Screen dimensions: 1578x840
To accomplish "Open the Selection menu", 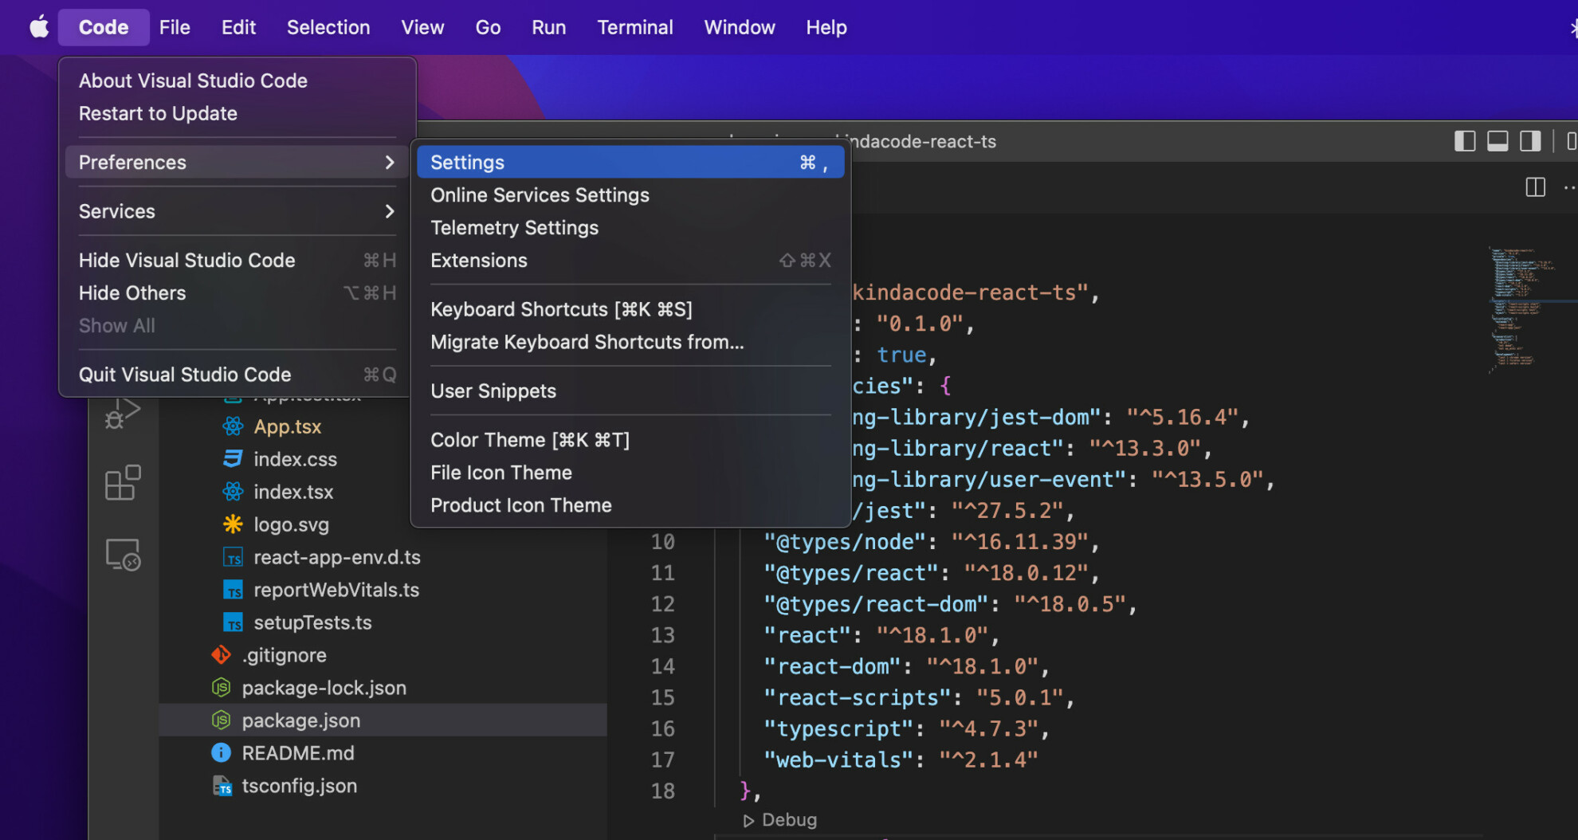I will 328,27.
